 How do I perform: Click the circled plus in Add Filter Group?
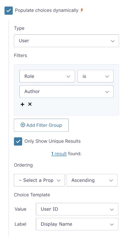point(23,125)
